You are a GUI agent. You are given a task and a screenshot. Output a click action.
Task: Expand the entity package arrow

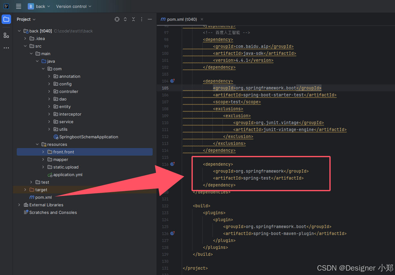click(49, 106)
